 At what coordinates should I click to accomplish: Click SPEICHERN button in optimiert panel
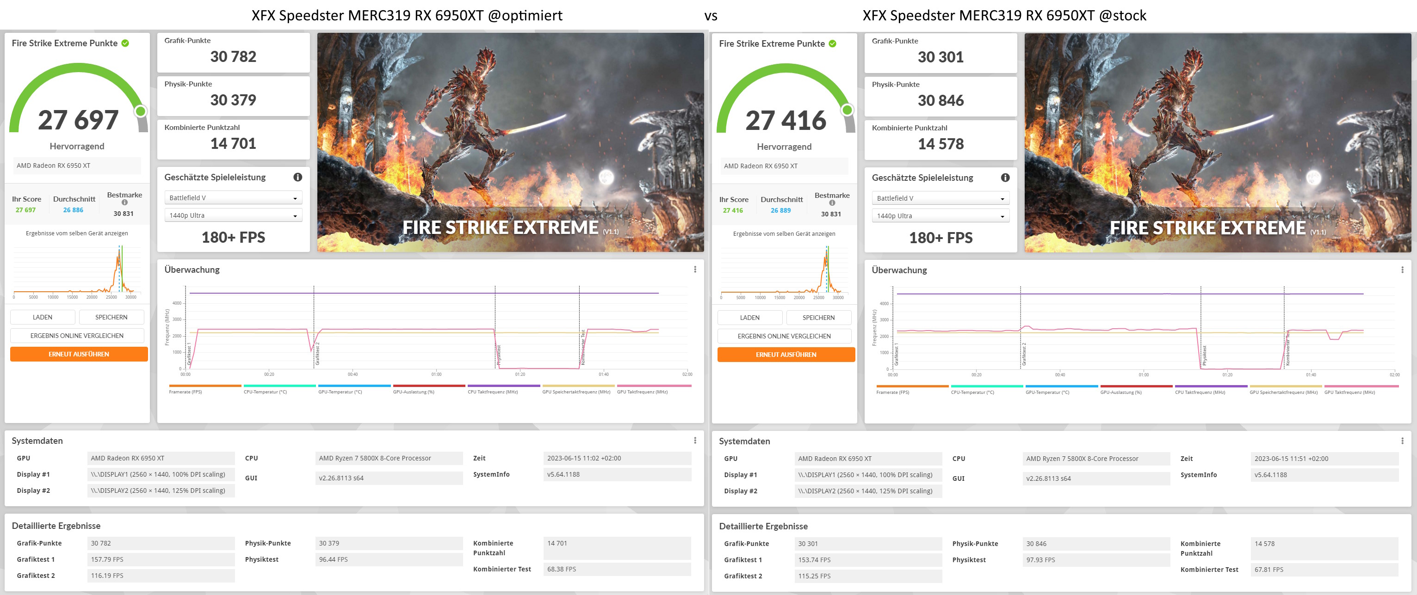tap(111, 317)
